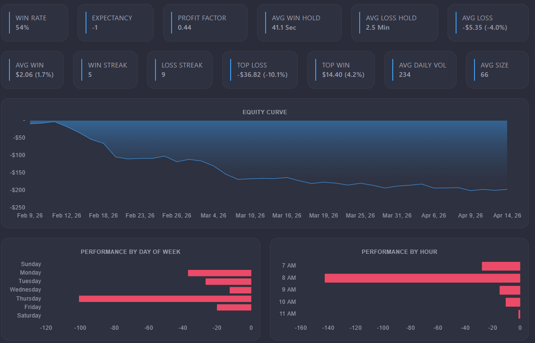
Task: Select the Avg Daily Vol card
Action: 420,70
